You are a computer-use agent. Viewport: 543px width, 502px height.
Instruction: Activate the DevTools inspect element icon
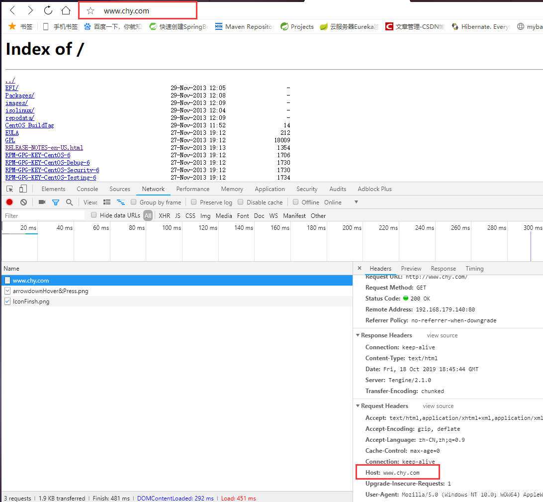point(10,189)
